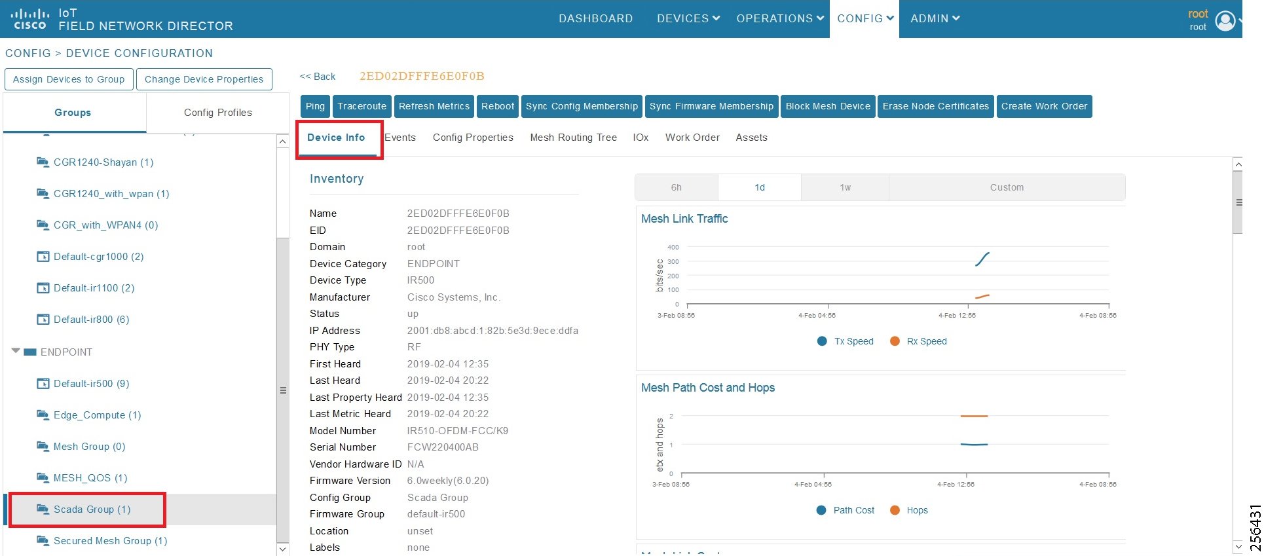Click the groups list scroll-down arrow
The image size is (1264, 556).
[x=283, y=549]
